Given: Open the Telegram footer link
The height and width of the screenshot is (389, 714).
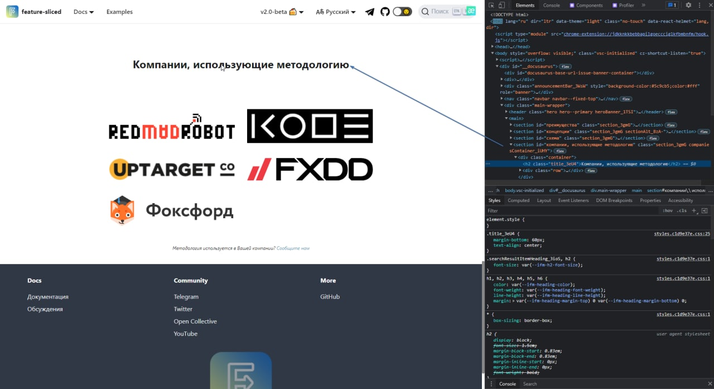Looking at the screenshot, I should pyautogui.click(x=186, y=297).
